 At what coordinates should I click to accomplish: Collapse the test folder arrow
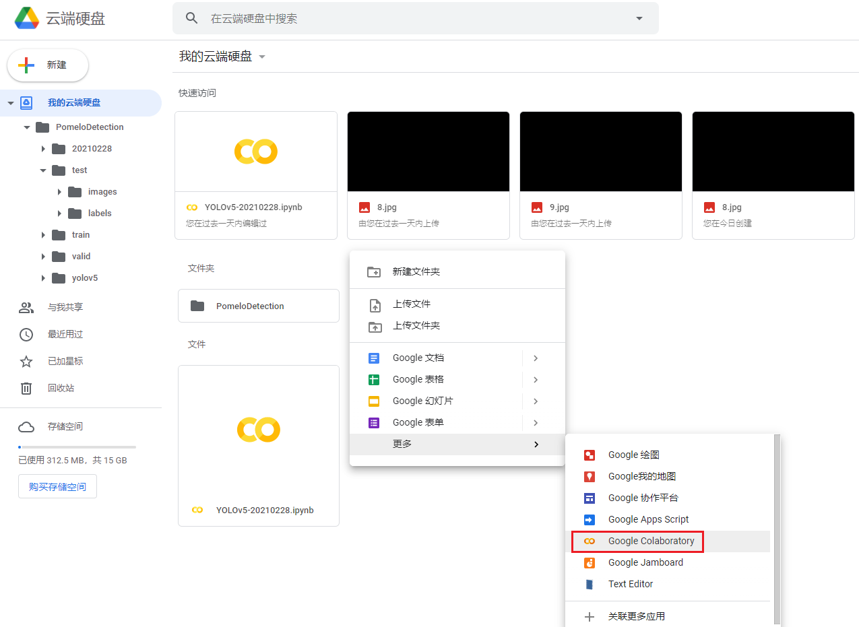(43, 170)
